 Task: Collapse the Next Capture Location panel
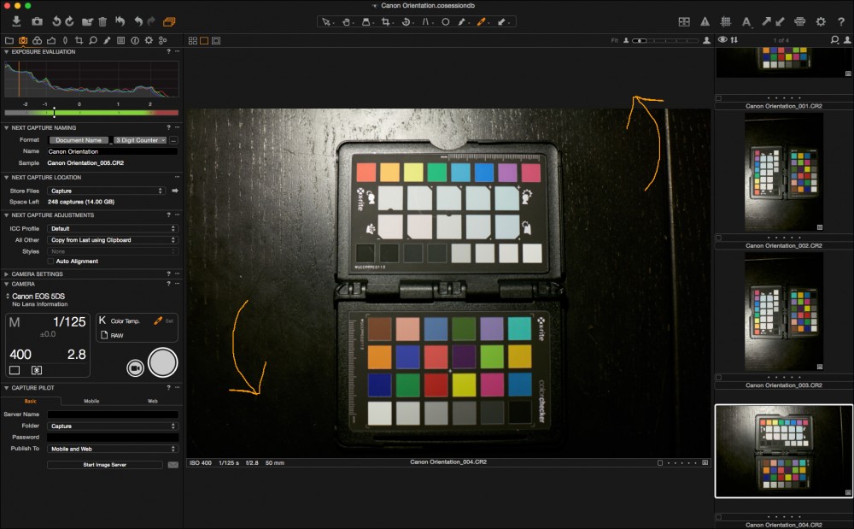[7, 178]
